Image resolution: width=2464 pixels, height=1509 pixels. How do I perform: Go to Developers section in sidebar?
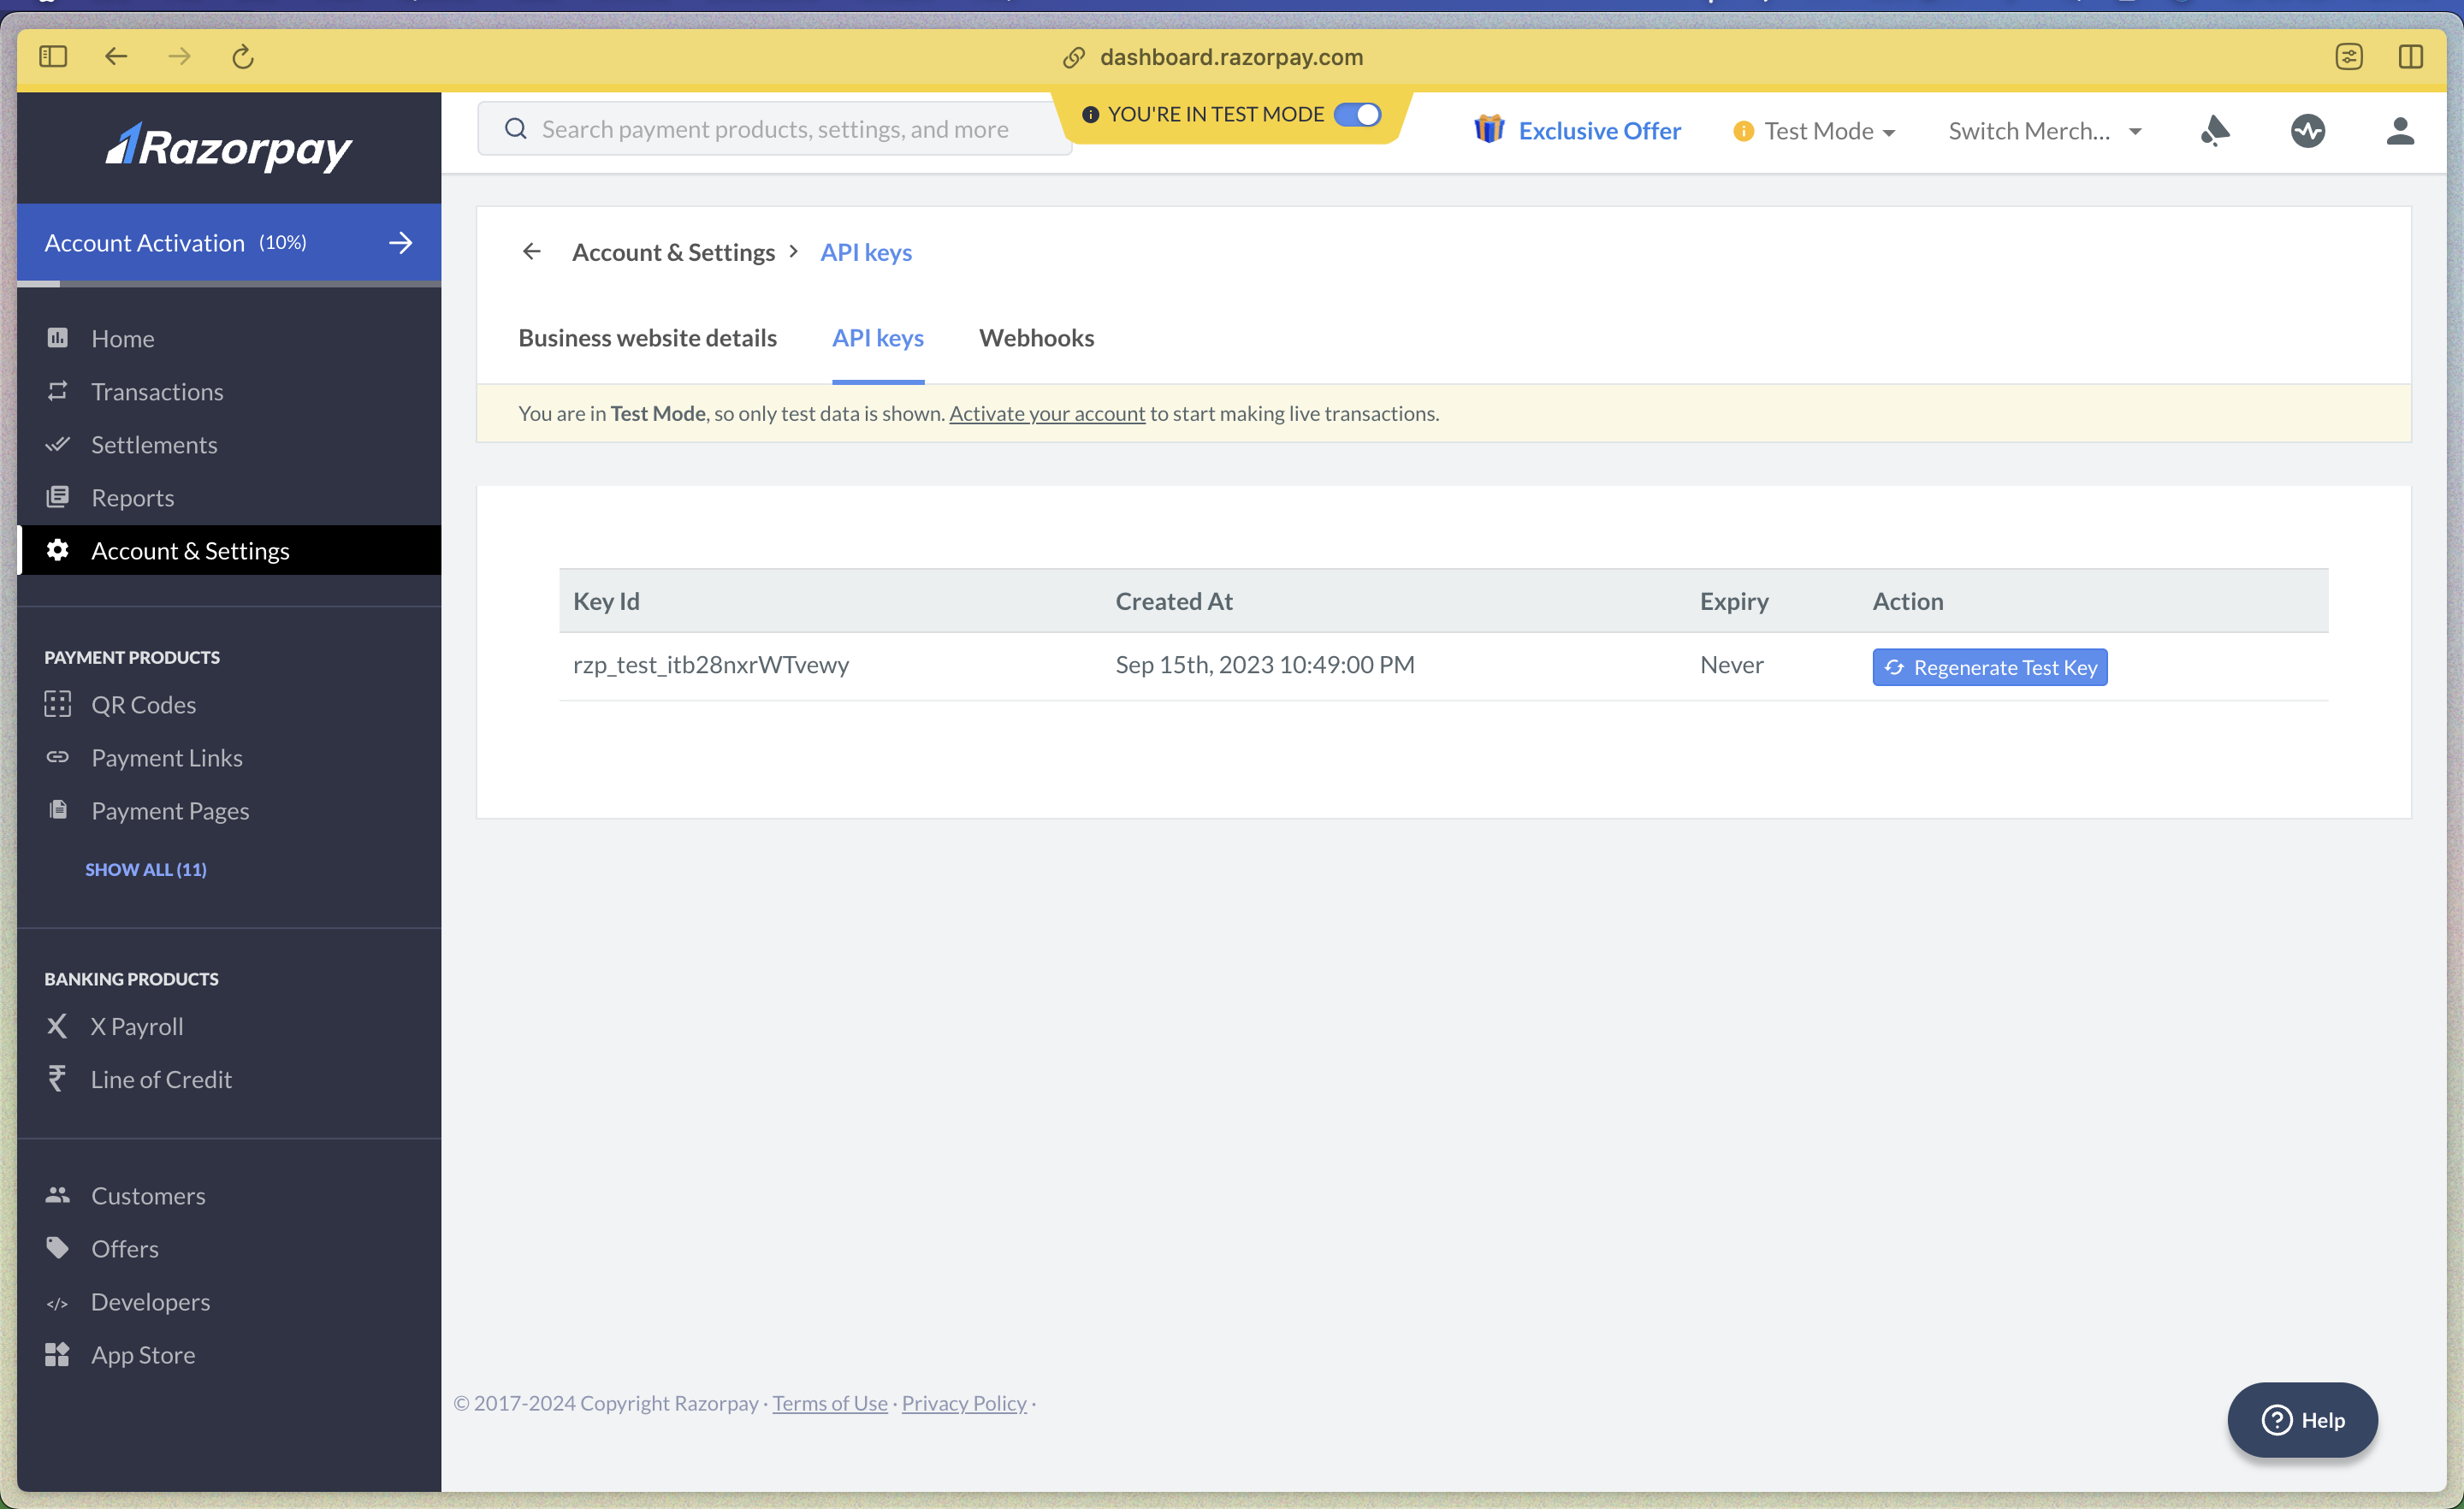click(150, 1301)
